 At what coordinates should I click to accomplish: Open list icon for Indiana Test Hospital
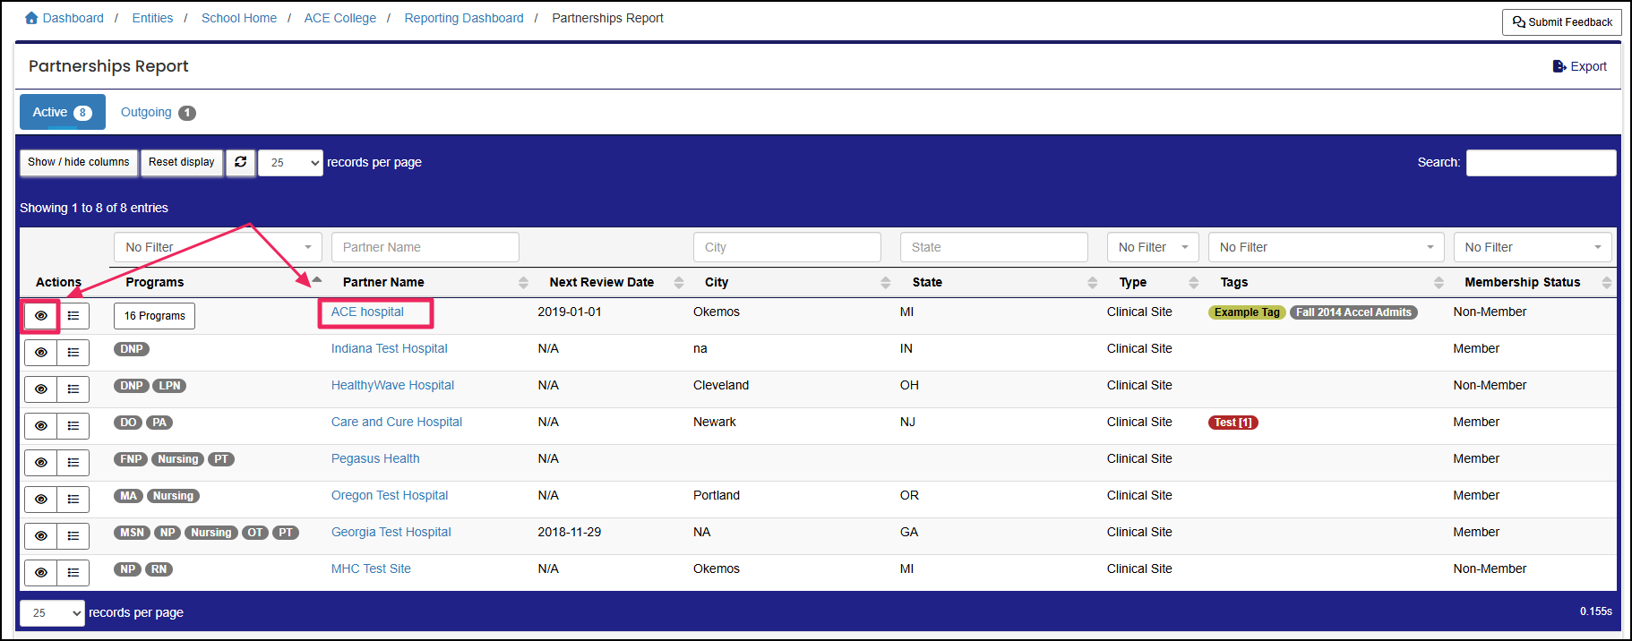pos(73,353)
